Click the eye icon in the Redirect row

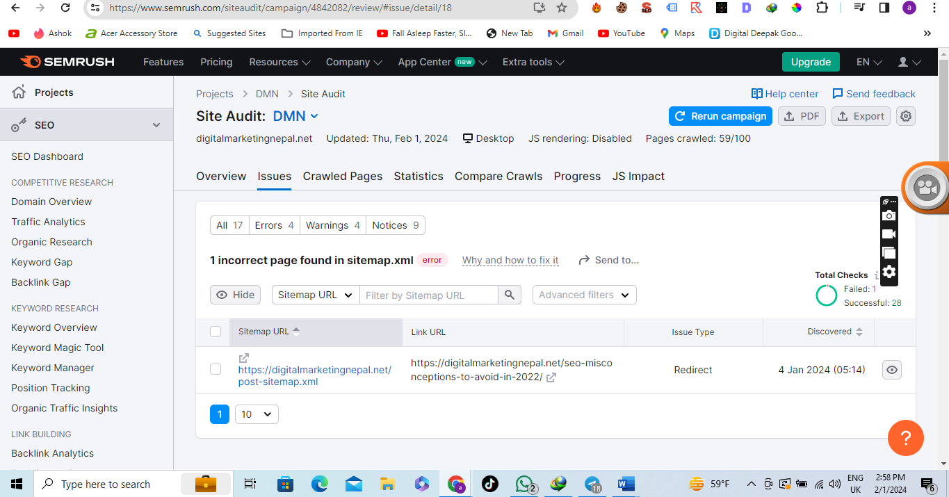coord(892,370)
